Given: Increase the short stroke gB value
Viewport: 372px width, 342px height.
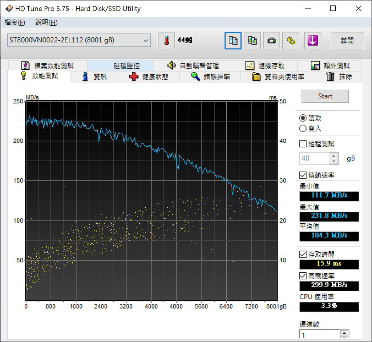Looking at the screenshot, I should pyautogui.click(x=334, y=156).
